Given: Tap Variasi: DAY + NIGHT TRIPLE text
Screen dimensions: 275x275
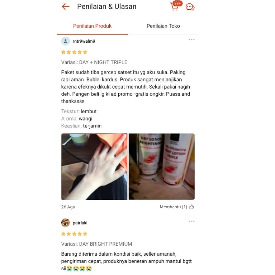Looking at the screenshot, I should (x=94, y=63).
